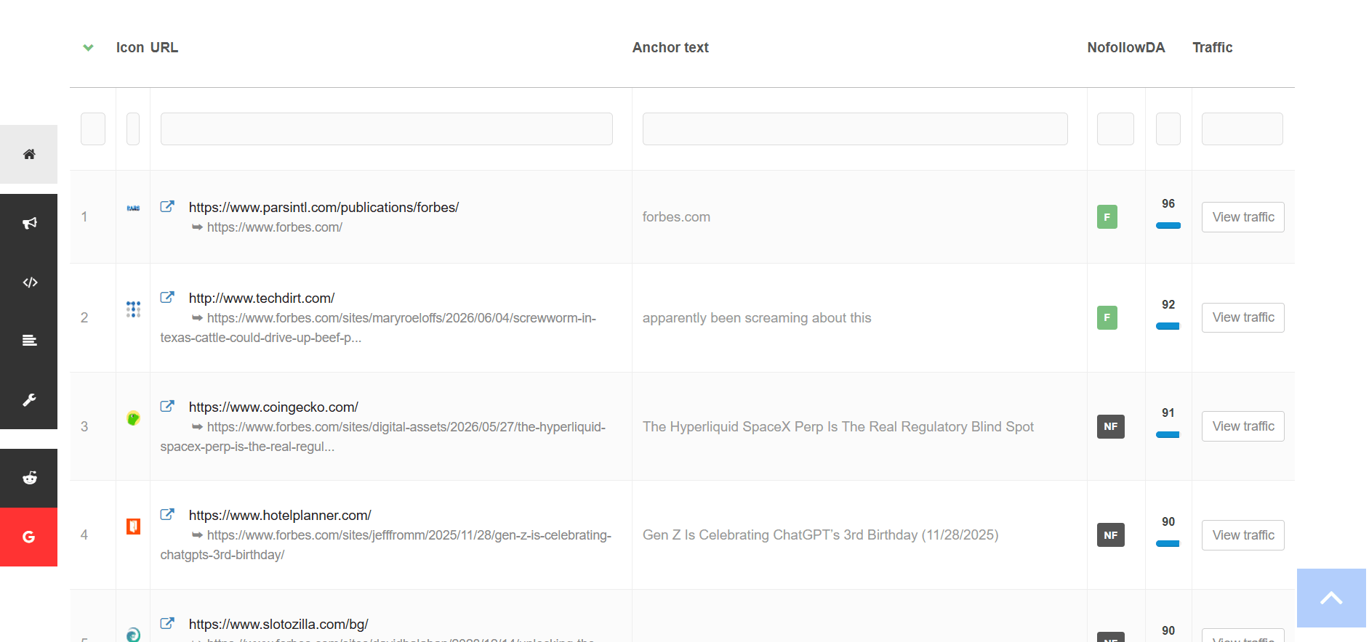Click the green F badge in parsintl row

click(1107, 217)
